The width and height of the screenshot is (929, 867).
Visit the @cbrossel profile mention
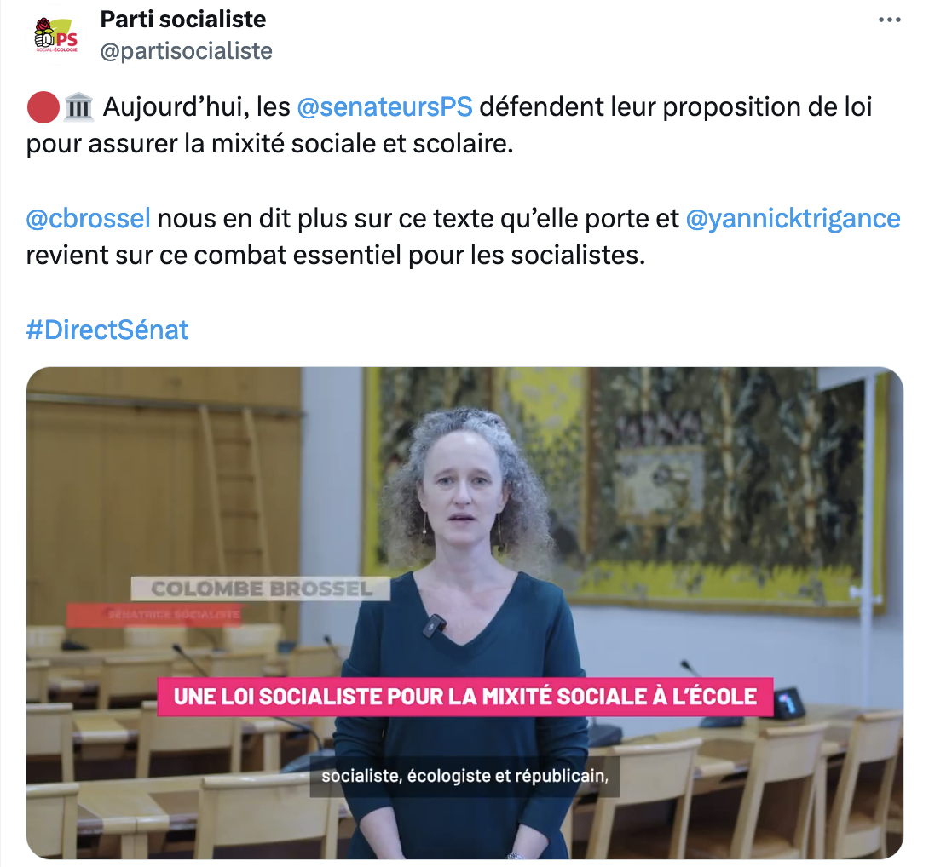(x=89, y=219)
